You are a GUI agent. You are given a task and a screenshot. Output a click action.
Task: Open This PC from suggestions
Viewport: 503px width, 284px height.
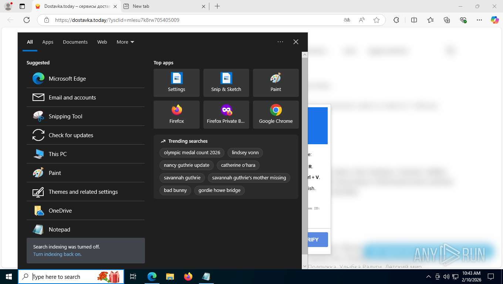[85, 154]
